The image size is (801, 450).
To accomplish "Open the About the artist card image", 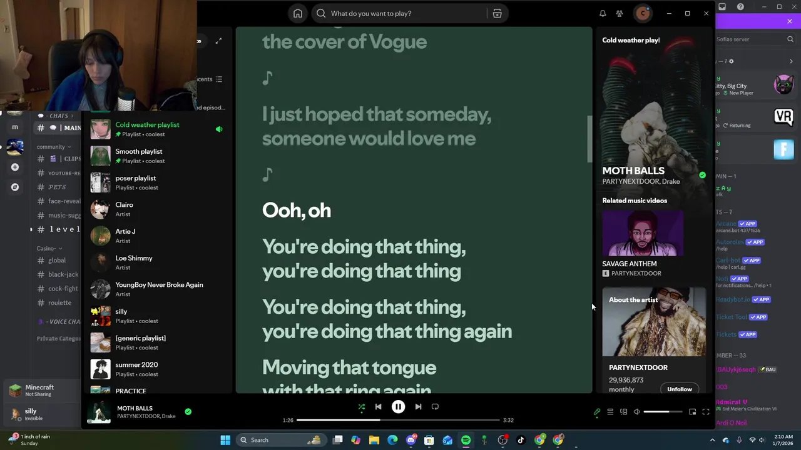I will [x=654, y=322].
